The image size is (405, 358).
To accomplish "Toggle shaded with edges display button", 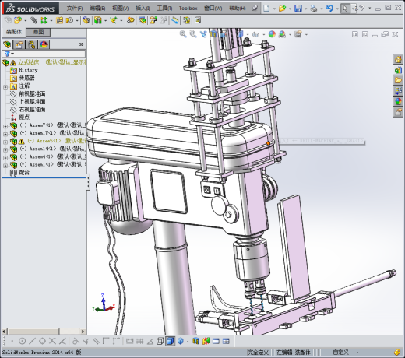I will (x=170, y=341).
